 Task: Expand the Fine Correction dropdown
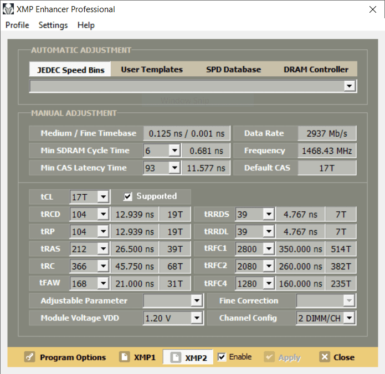pyautogui.click(x=349, y=300)
